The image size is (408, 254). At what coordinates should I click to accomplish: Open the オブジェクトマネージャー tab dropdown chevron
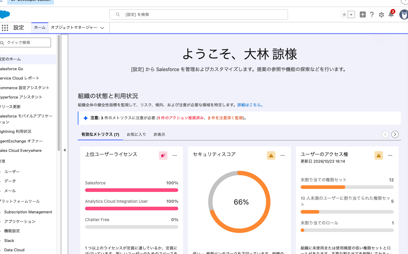[x=102, y=28]
